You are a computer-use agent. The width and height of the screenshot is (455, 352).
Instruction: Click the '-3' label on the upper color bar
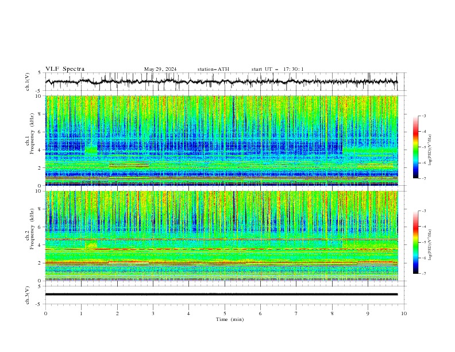(x=423, y=116)
